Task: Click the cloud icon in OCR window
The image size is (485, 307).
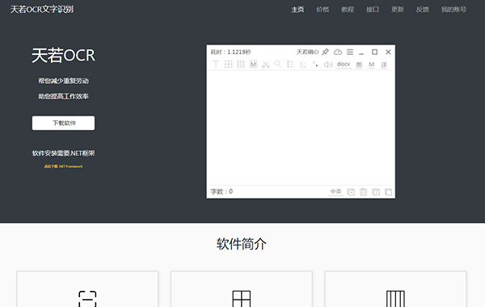Action: tap(338, 52)
